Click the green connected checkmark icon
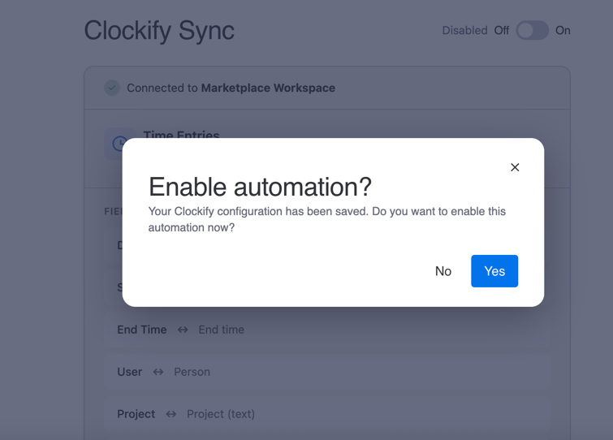This screenshot has height=440, width=613. coord(112,88)
